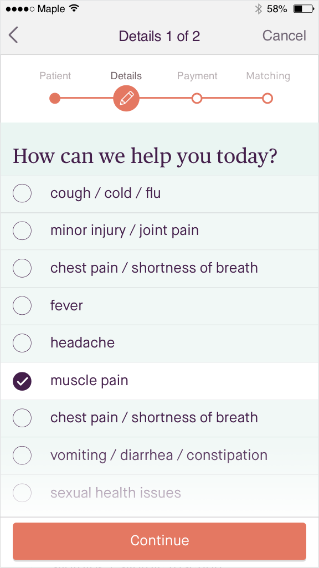Select the filled Patient step dot
Viewport: 319px width, 568px height.
55,98
